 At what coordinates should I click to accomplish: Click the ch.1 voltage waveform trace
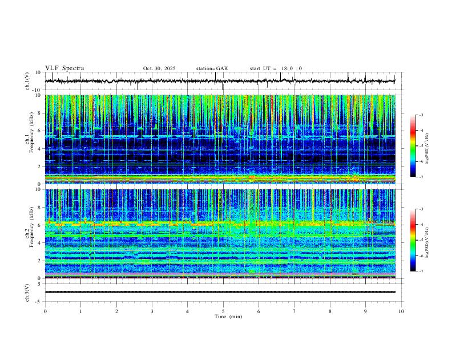click(220, 81)
